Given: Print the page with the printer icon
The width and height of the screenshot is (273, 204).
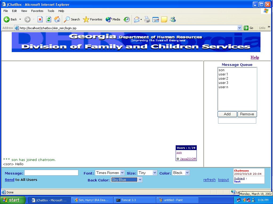Looking at the screenshot, I should click(x=147, y=19).
